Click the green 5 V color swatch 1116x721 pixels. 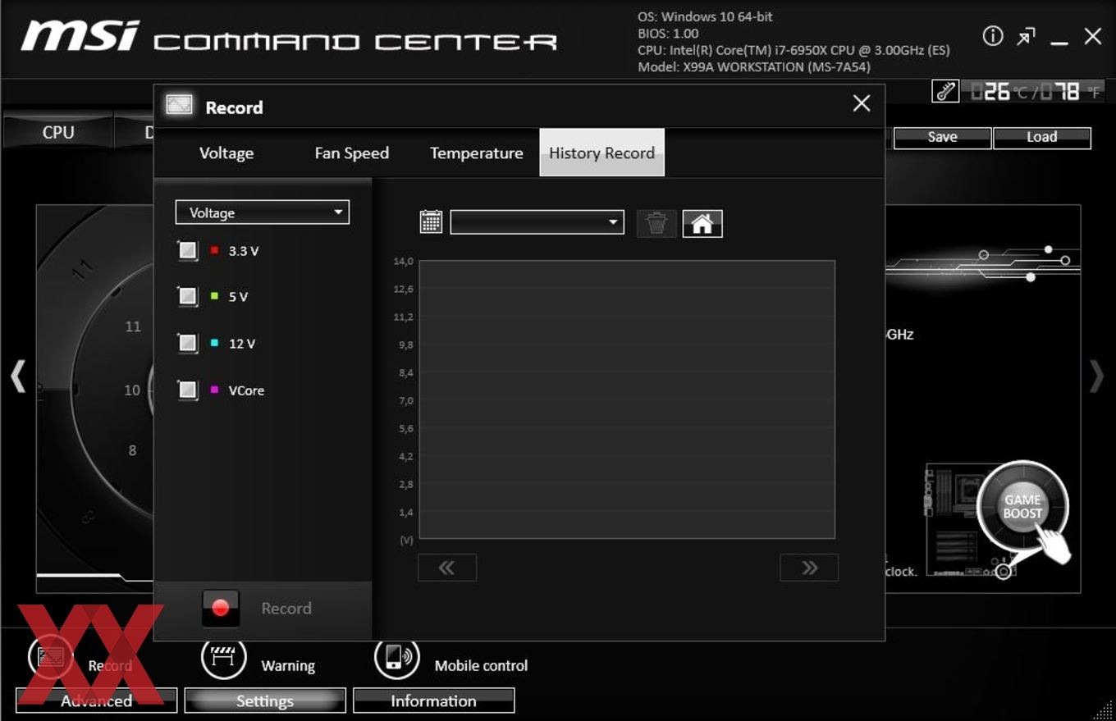(x=215, y=296)
